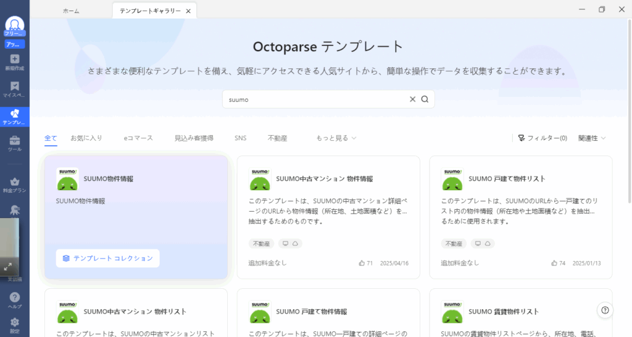632x337 pixels.
Task: Click local/cloud icons on 戸建て物件リスト card
Action: (x=483, y=243)
